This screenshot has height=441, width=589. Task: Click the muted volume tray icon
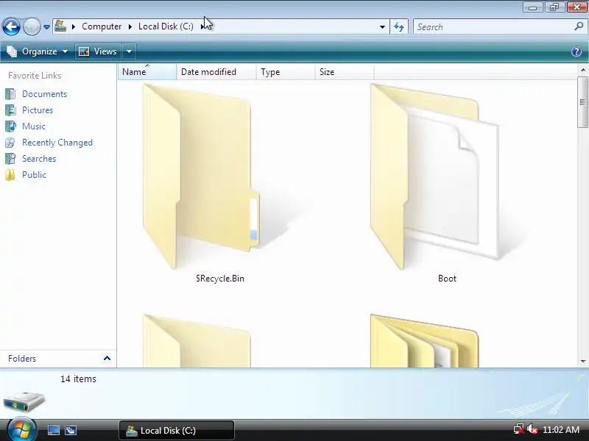tap(532, 429)
